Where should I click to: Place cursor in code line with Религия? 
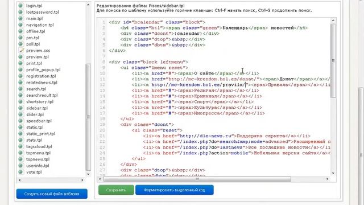[x=196, y=91]
